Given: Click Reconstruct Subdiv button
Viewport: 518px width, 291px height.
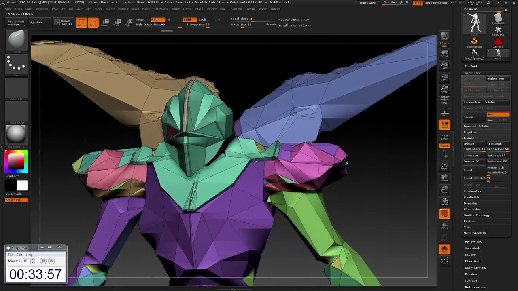Looking at the screenshot, I should tap(486, 102).
